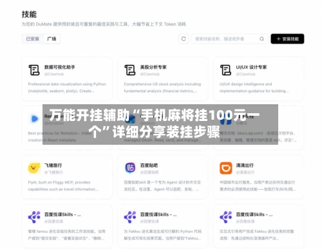The image size is (322, 249).
Task: Click 交互式引导用户完成 FaMou description text
Action: [257, 235]
